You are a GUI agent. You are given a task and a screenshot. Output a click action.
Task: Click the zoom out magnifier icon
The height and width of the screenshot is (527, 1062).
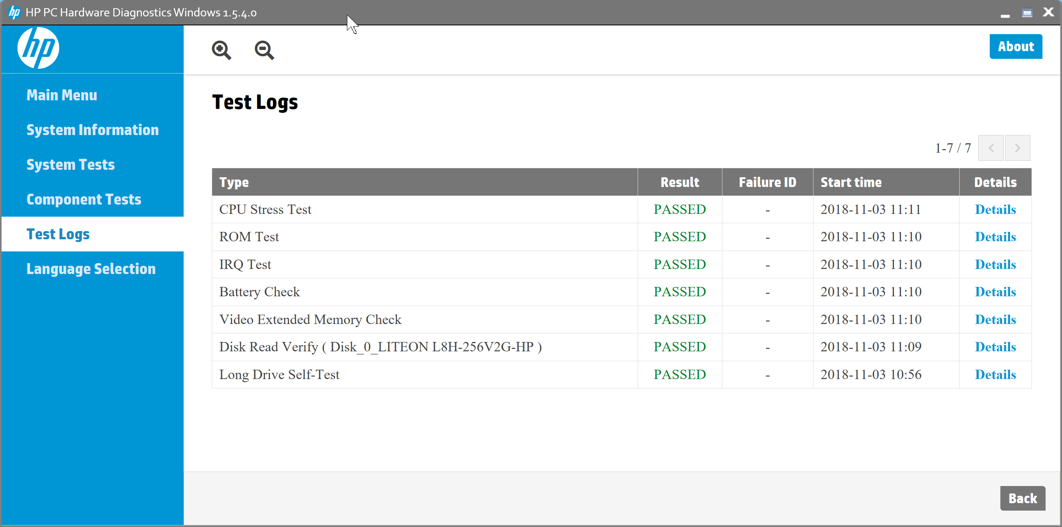click(264, 50)
